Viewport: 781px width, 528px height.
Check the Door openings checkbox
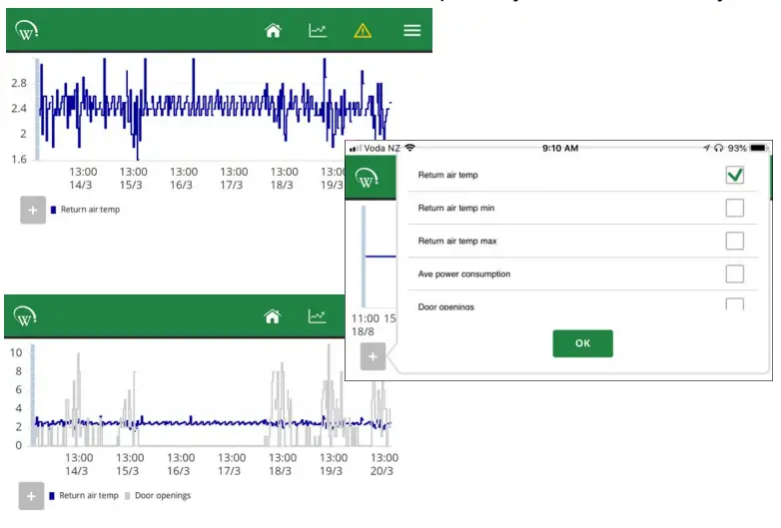pos(735,304)
